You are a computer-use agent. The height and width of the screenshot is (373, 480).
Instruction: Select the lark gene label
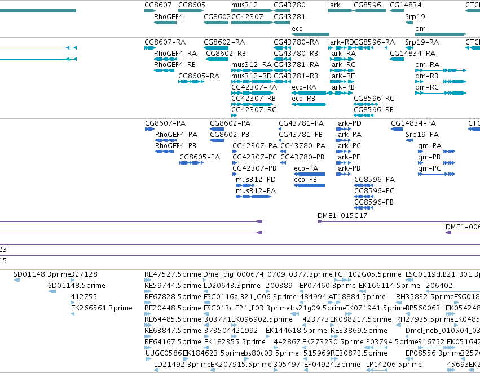[334, 5]
